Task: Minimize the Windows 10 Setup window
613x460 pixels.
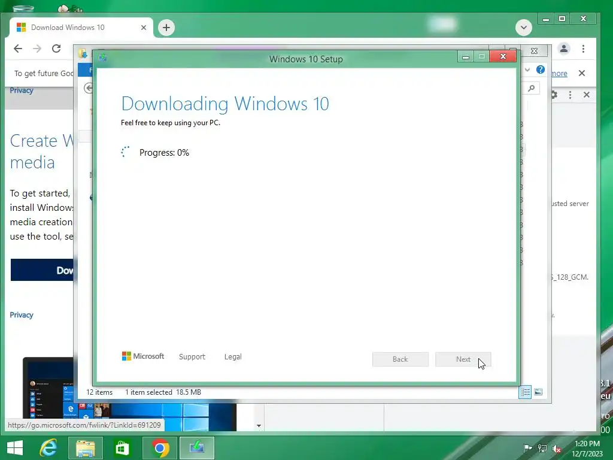Action: coord(466,57)
